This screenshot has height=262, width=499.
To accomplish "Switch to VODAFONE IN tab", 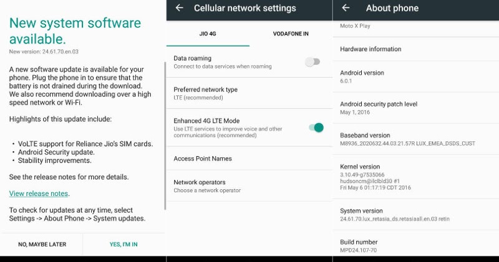I will tap(291, 34).
